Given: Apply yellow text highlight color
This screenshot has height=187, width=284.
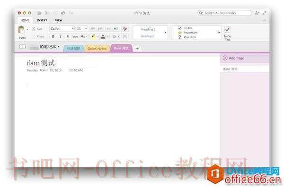Looking at the screenshot, I should click(x=93, y=36).
